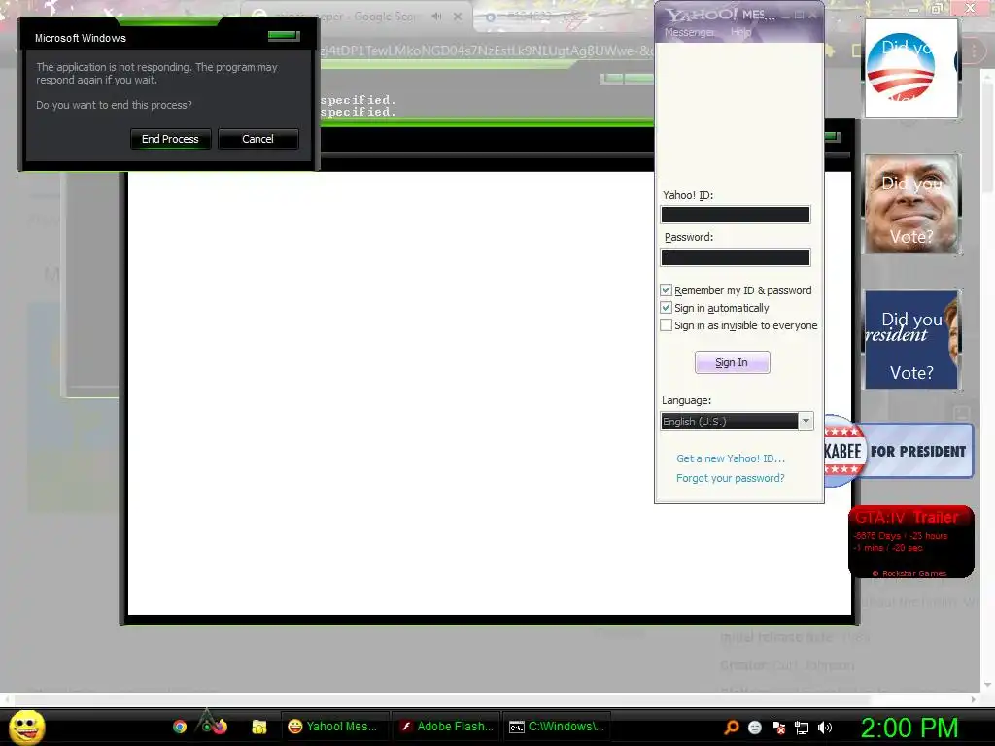Click the 2:00 PM taskbar clock

click(x=909, y=728)
